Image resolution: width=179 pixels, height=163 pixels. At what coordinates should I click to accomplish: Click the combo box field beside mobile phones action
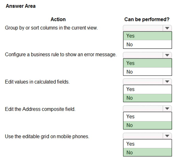(147, 136)
